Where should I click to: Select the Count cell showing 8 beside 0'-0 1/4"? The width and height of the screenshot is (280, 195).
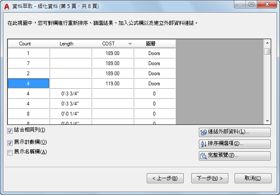tap(29, 114)
